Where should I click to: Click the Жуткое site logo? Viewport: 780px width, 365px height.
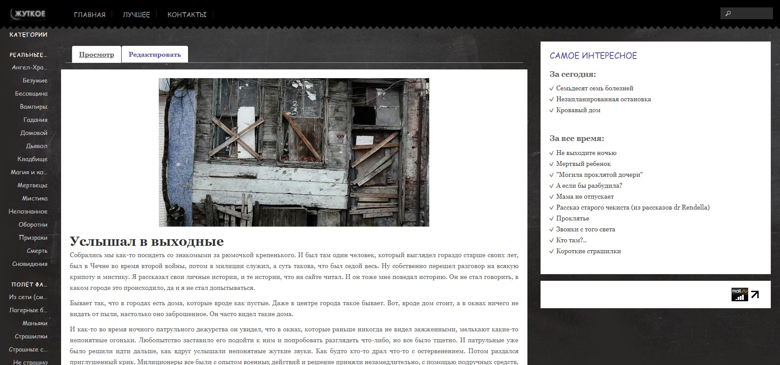click(x=28, y=14)
